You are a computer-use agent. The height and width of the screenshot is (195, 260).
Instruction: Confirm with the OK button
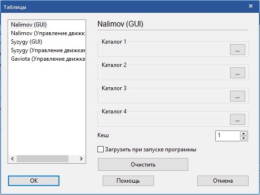[x=34, y=181]
